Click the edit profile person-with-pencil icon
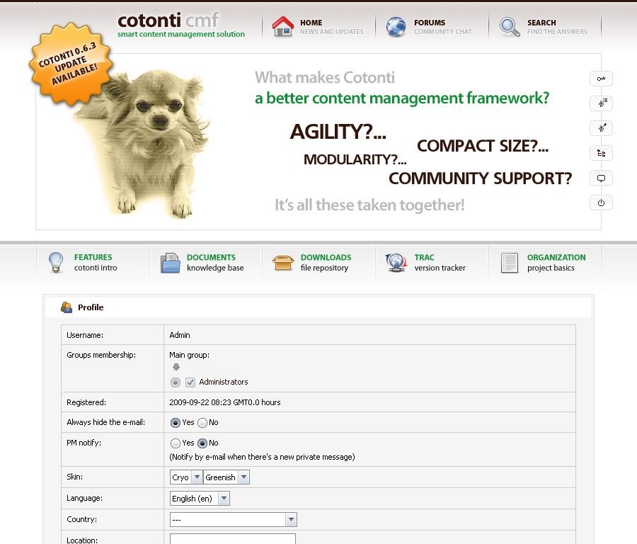The height and width of the screenshot is (544, 637). [x=601, y=128]
